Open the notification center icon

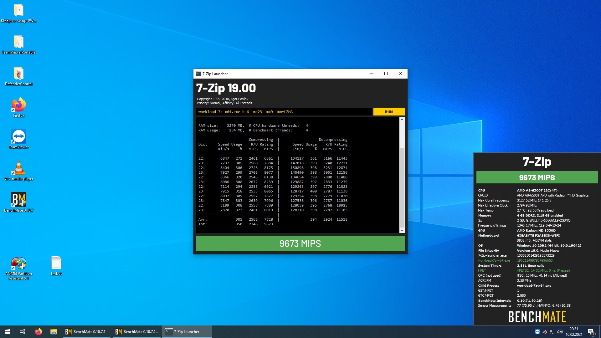[591, 332]
